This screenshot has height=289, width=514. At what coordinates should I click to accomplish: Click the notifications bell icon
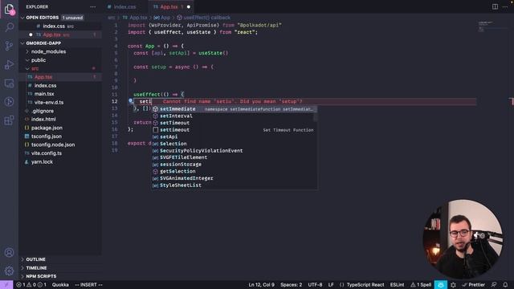pos(505,285)
